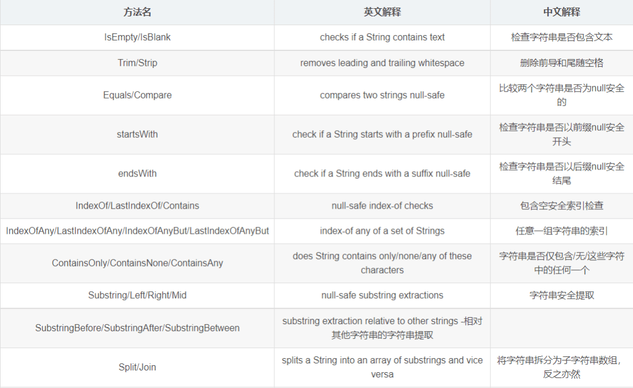Select ContainsOnly/ContainsNone/ContainsAny cell
633x388 pixels.
point(137,263)
